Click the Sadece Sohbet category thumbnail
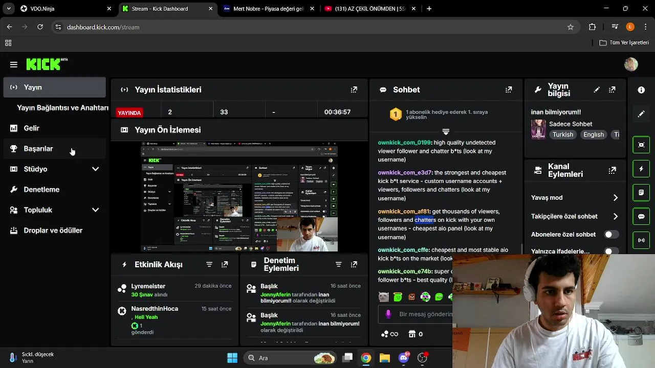This screenshot has height=368, width=655. pos(538,129)
